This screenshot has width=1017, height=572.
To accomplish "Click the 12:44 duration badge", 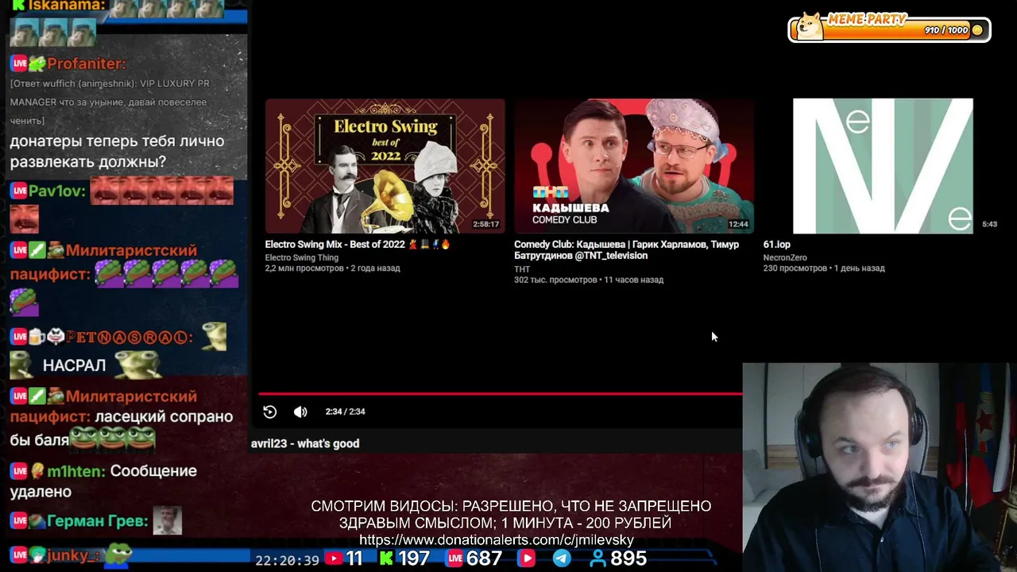I will pyautogui.click(x=738, y=225).
